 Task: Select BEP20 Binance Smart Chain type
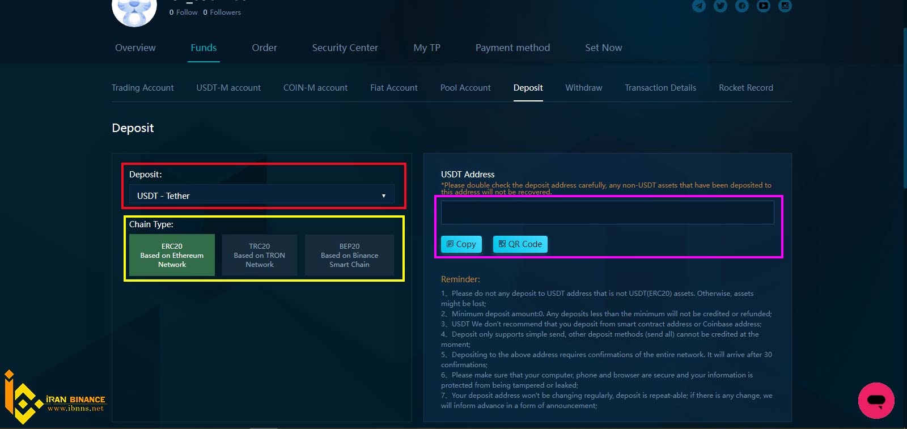tap(349, 255)
